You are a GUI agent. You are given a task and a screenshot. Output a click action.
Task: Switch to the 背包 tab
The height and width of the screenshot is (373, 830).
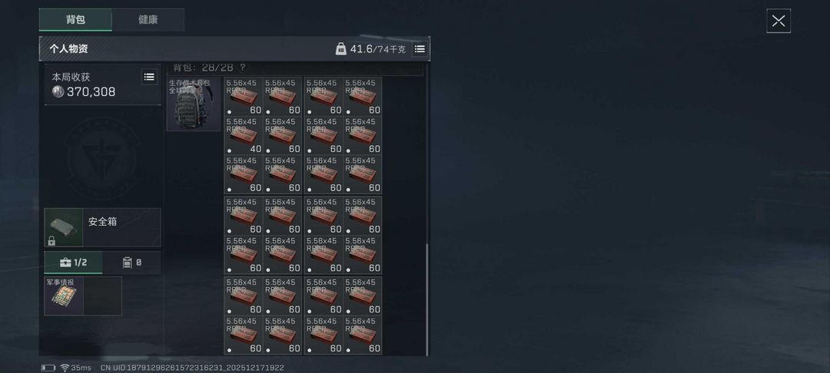[75, 19]
